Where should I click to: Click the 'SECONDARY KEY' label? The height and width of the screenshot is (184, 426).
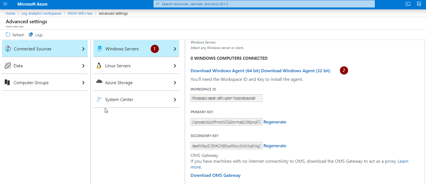[204, 136]
